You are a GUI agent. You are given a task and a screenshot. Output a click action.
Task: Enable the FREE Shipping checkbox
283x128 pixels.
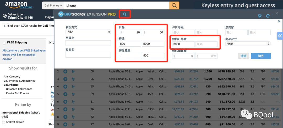(x=4, y=43)
